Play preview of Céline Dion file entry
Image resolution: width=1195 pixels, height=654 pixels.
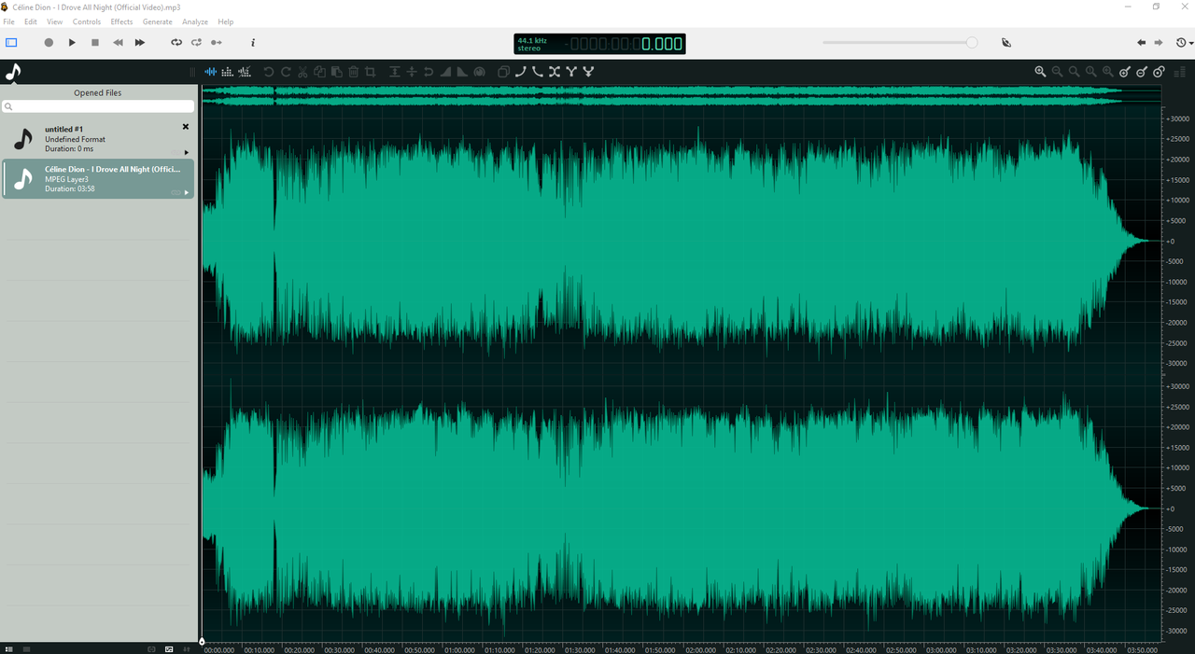pos(186,192)
